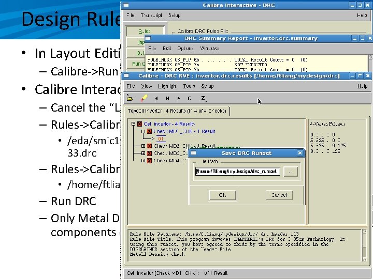Open Windows menu in DRC Summary Report window
The image size is (373, 279).
210,49
